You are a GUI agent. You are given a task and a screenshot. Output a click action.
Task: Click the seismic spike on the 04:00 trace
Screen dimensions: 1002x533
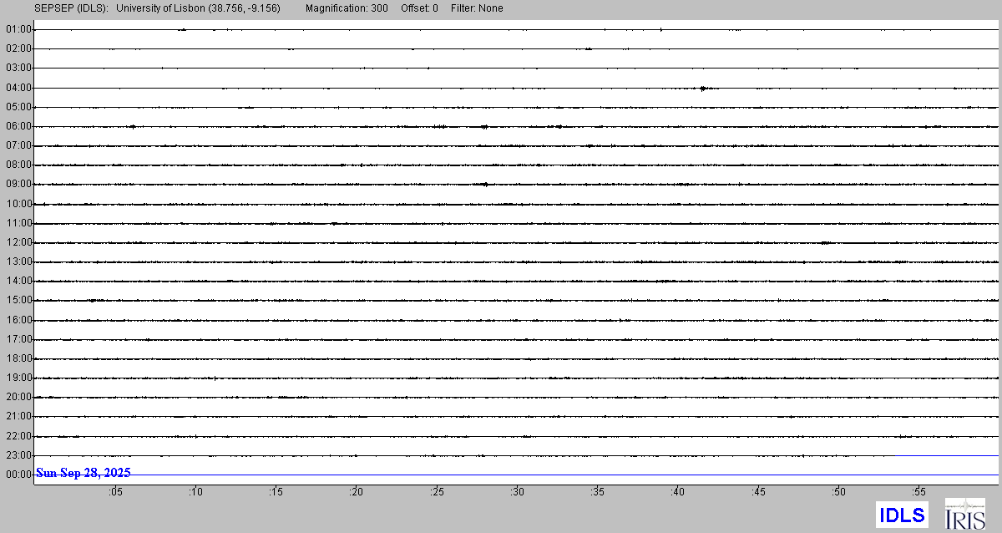[x=704, y=88]
